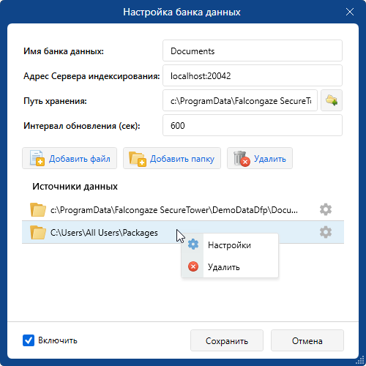
Task: Click the browse folder icon beside storage path
Action: click(332, 100)
